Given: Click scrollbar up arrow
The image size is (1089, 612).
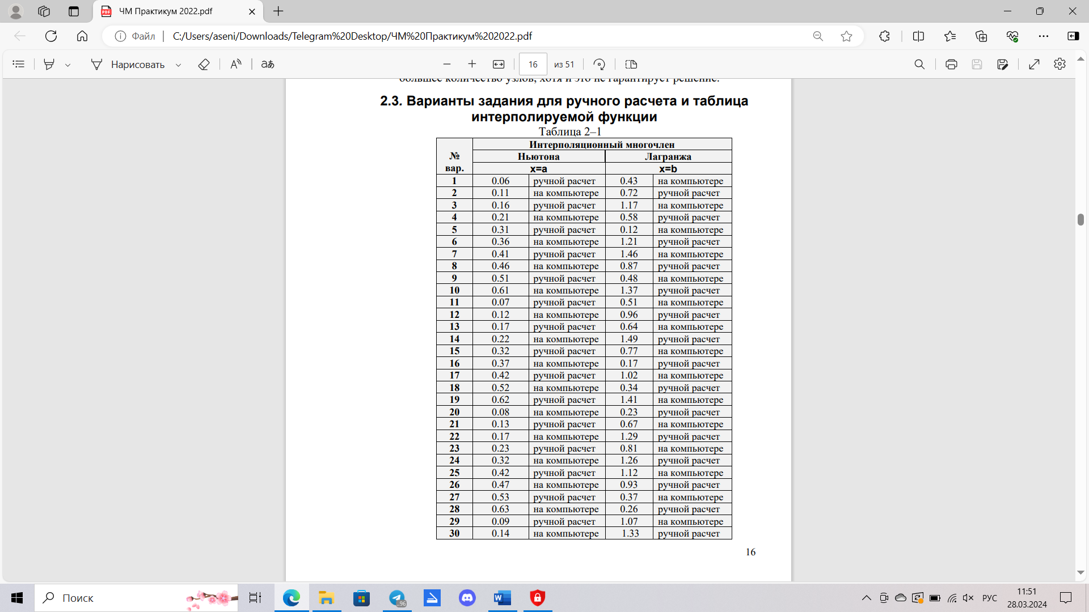Looking at the screenshot, I should [1080, 58].
